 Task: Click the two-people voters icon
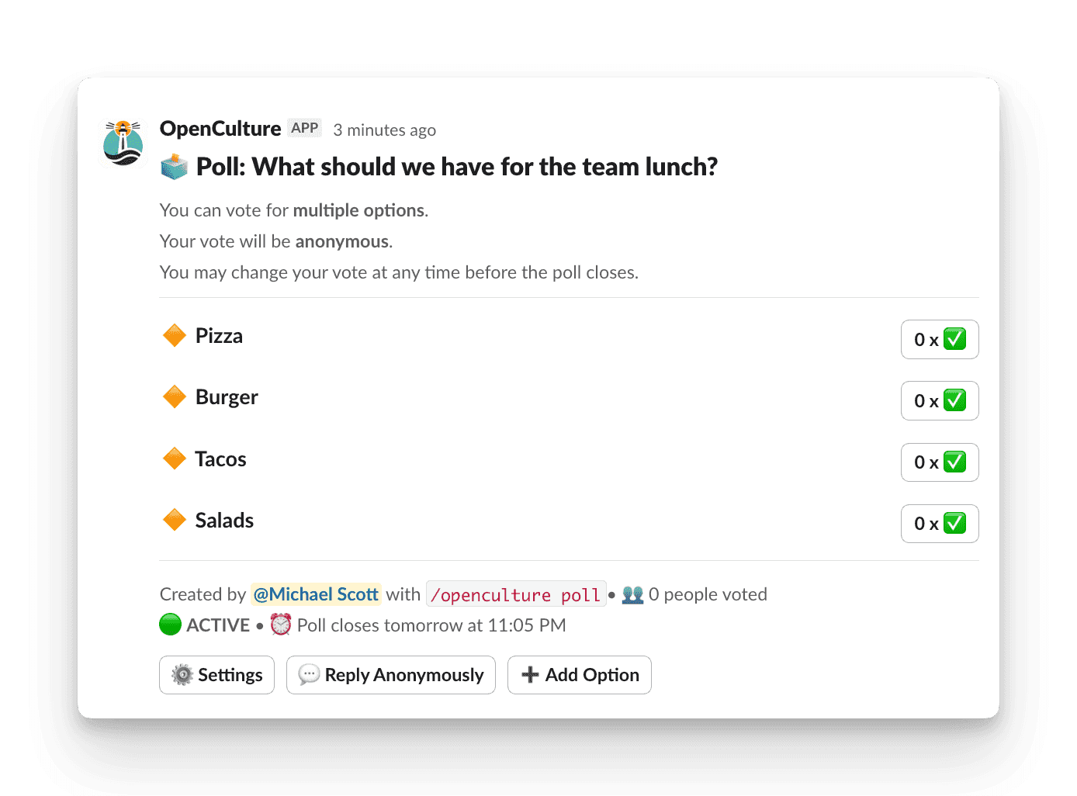632,594
